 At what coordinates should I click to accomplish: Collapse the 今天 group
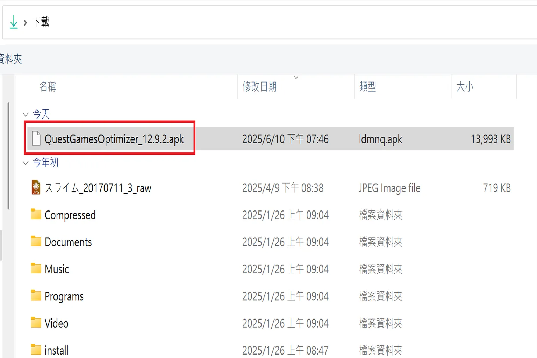pos(25,114)
